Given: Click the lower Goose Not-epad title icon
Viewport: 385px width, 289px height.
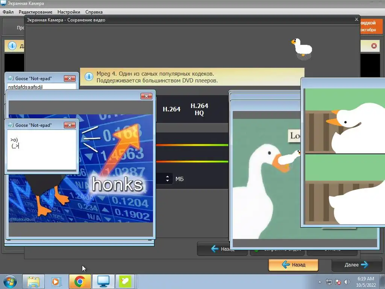Looking at the screenshot, I should [11, 125].
